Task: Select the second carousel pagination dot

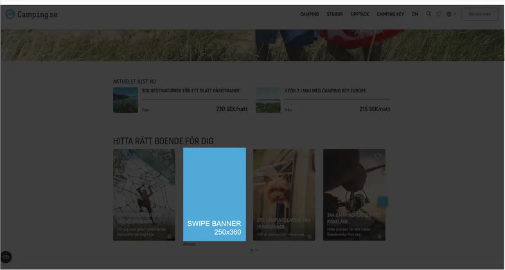Action: pyautogui.click(x=256, y=250)
